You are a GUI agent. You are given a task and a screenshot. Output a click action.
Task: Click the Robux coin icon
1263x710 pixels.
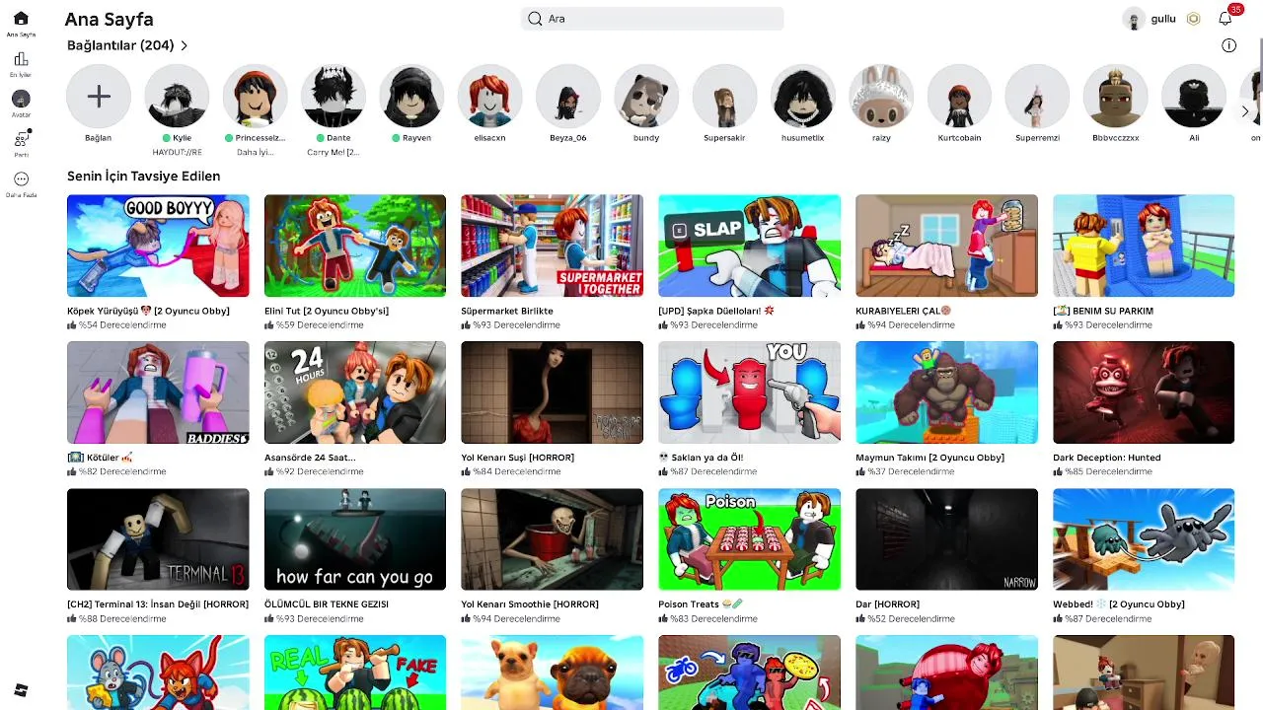coord(1194,19)
